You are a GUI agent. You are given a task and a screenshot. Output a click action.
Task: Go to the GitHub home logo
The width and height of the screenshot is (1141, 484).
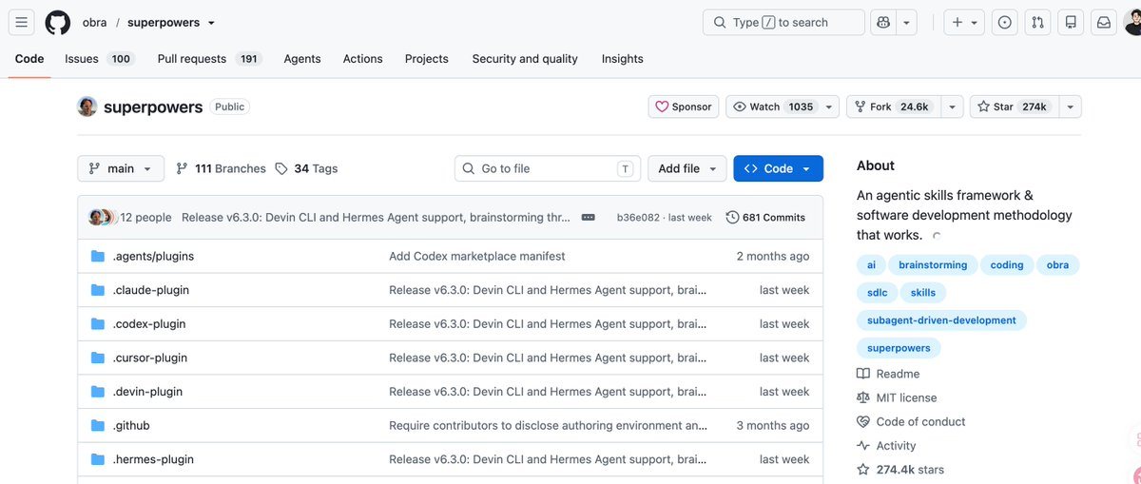point(58,22)
